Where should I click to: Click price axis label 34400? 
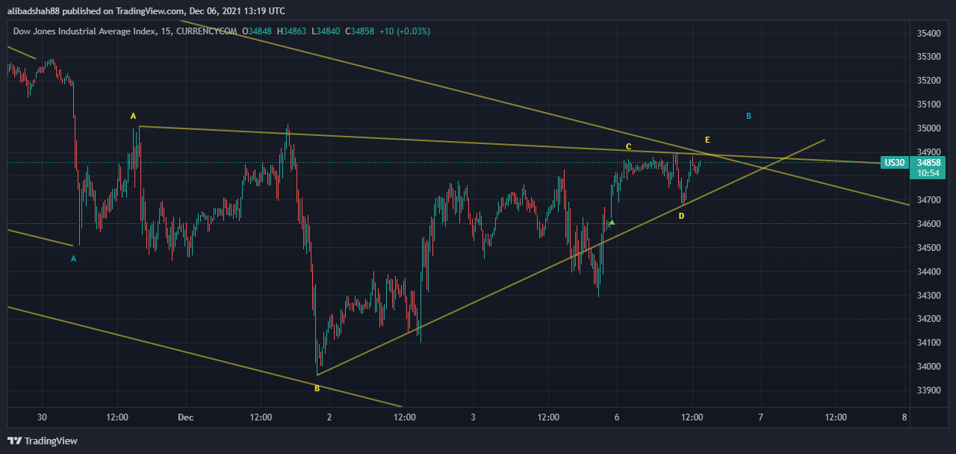[x=928, y=272]
